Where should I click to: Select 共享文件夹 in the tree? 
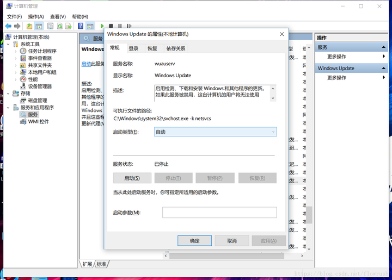40,65
